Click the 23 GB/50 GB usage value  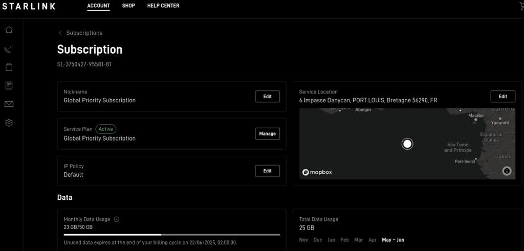point(78,227)
